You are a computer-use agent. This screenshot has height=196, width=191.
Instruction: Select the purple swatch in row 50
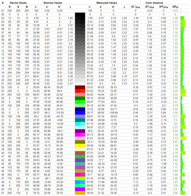80,189
